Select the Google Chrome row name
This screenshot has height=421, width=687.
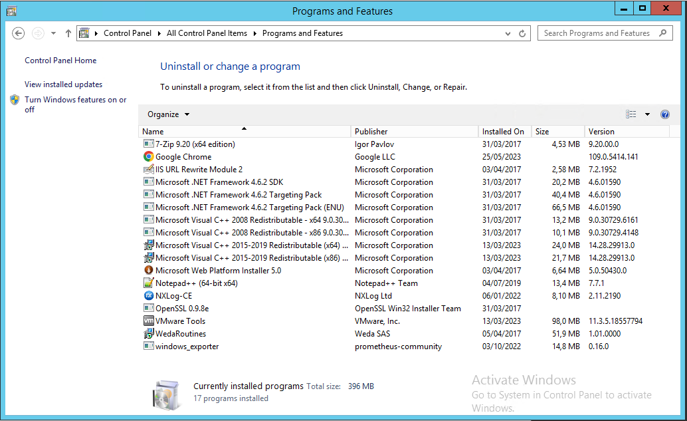183,156
